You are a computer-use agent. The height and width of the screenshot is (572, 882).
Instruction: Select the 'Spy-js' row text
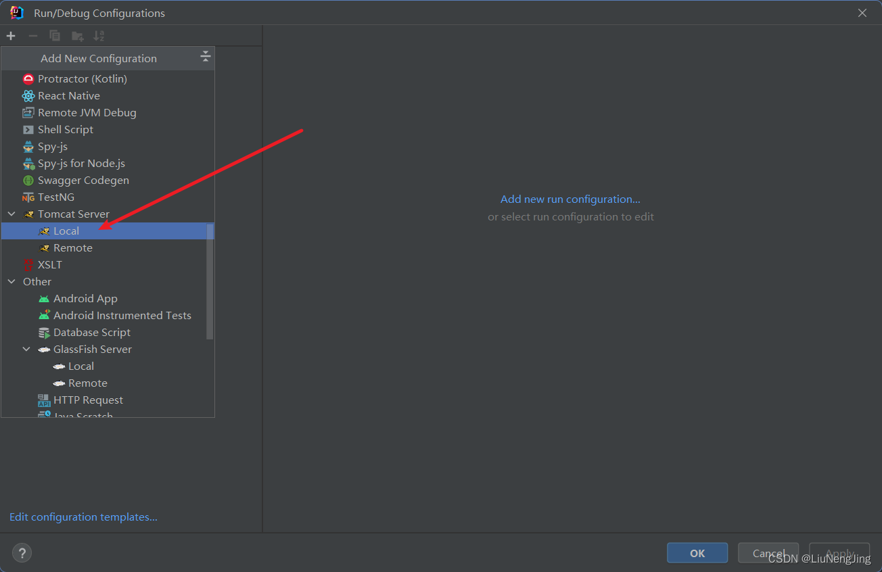click(x=53, y=147)
